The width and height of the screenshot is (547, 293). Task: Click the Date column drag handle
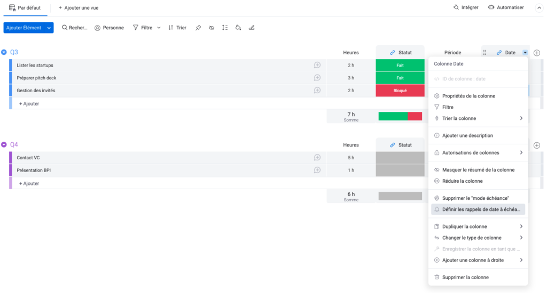(x=485, y=53)
